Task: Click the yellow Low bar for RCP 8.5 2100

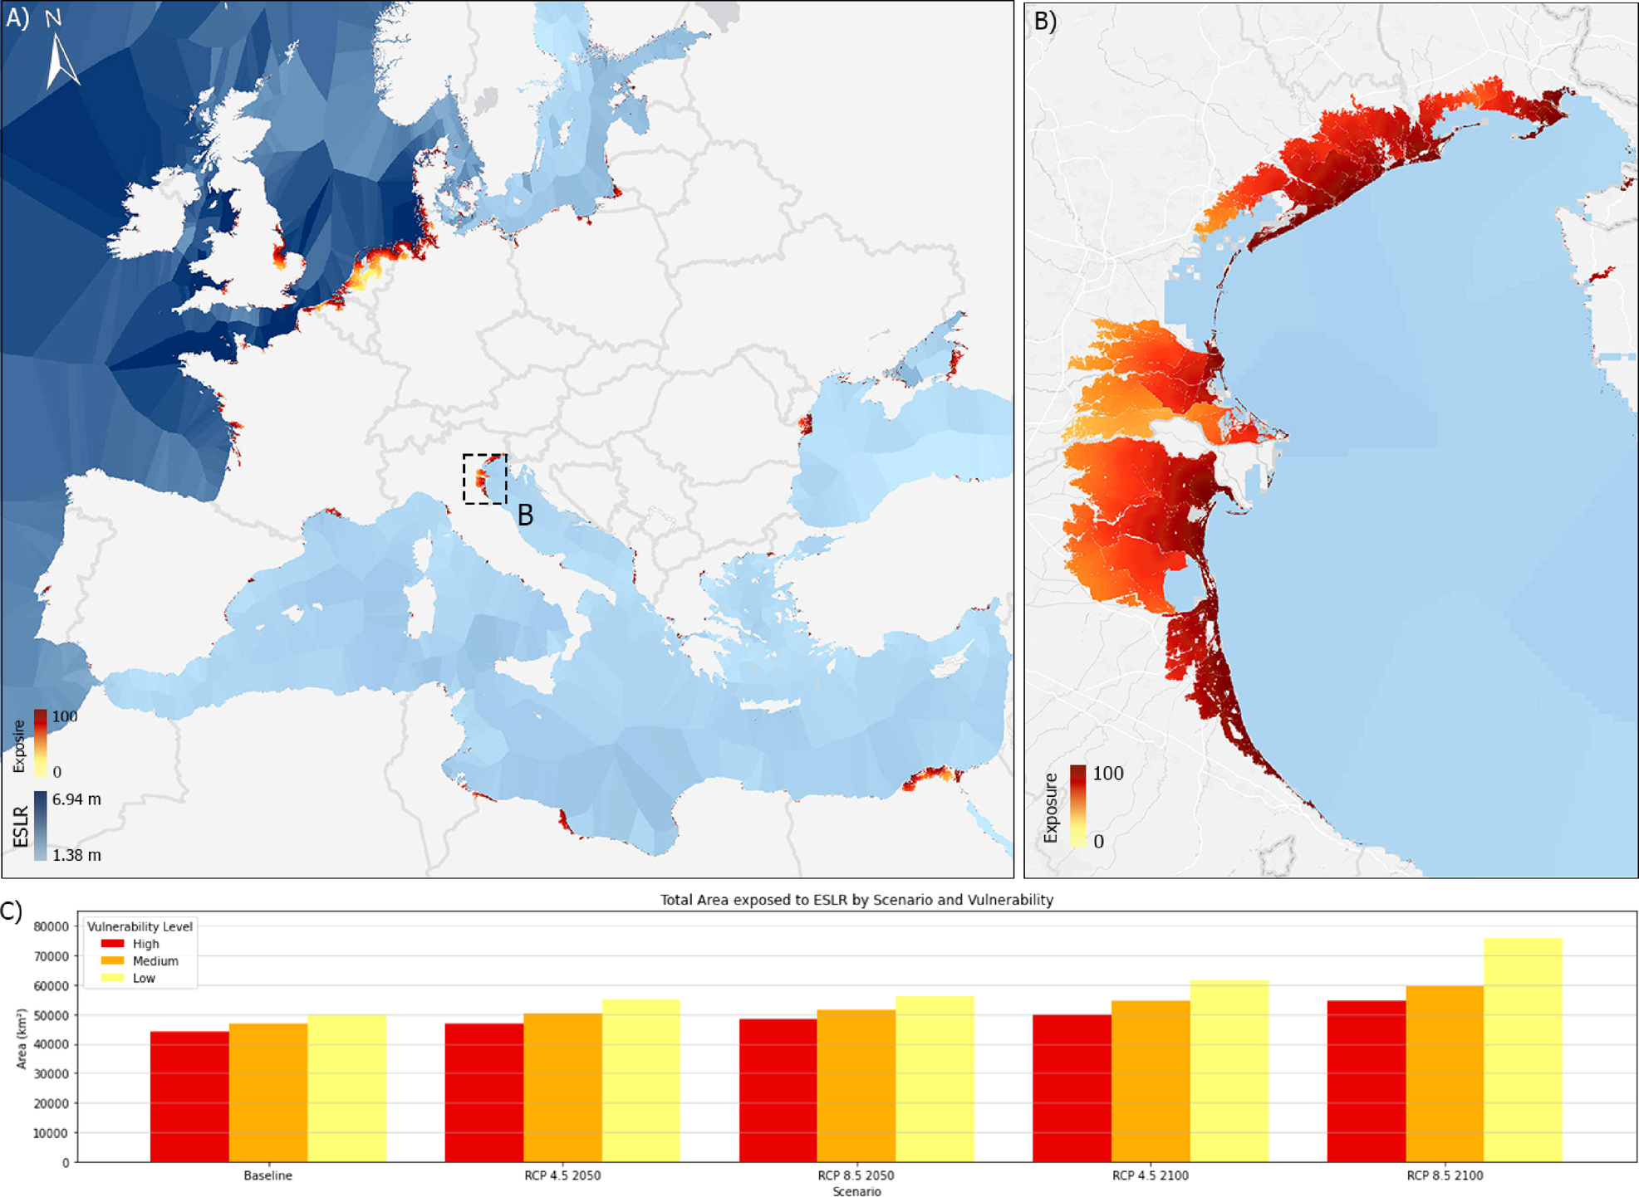Action: pyautogui.click(x=1522, y=1050)
